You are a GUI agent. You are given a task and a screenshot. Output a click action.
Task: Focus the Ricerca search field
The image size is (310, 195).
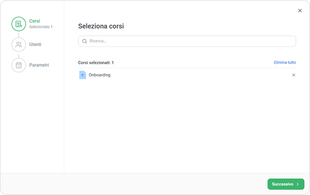[x=190, y=41]
